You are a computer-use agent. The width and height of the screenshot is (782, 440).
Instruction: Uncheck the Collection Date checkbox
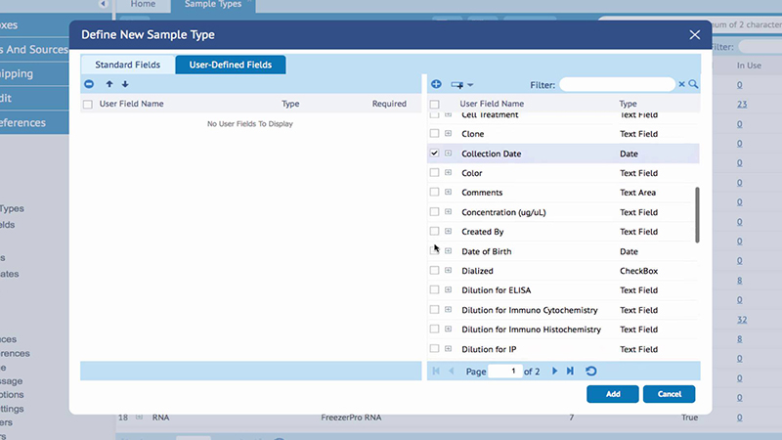(x=435, y=154)
